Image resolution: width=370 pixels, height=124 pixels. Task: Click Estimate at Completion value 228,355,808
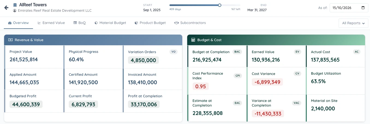[x=208, y=113]
